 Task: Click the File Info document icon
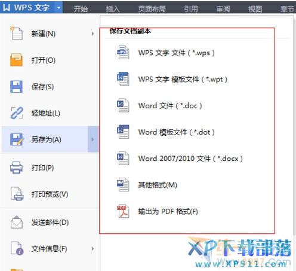pyautogui.click(x=17, y=248)
